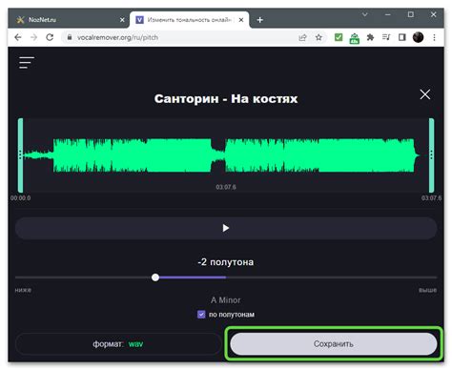
Task: Open Chrome three-dot menu
Action: [434, 37]
